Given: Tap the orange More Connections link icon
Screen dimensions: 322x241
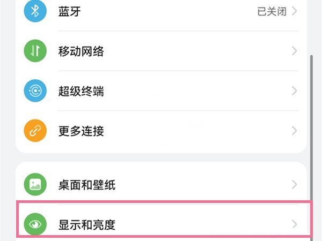Looking at the screenshot, I should pos(36,131).
